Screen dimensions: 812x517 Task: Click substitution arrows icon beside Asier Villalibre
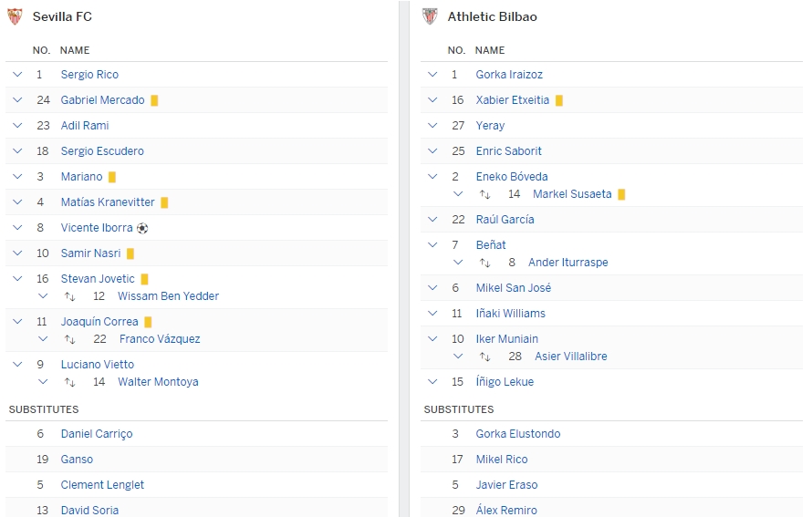click(485, 357)
